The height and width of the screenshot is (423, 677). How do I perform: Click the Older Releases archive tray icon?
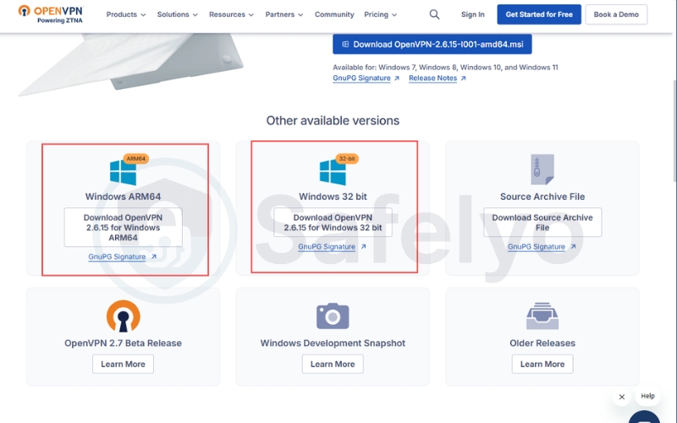pos(542,316)
